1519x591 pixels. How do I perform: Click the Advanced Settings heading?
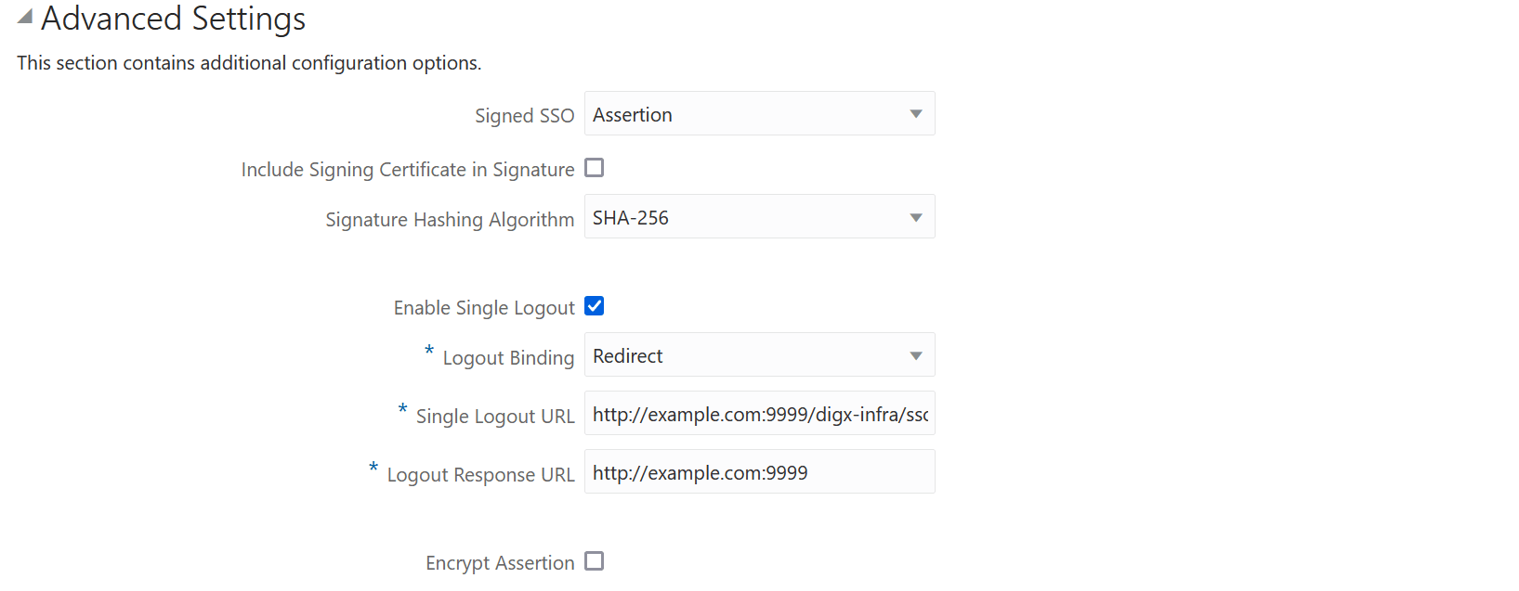[173, 19]
